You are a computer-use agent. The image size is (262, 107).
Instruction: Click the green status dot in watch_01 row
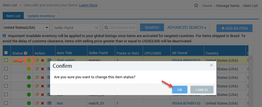(x=29, y=103)
